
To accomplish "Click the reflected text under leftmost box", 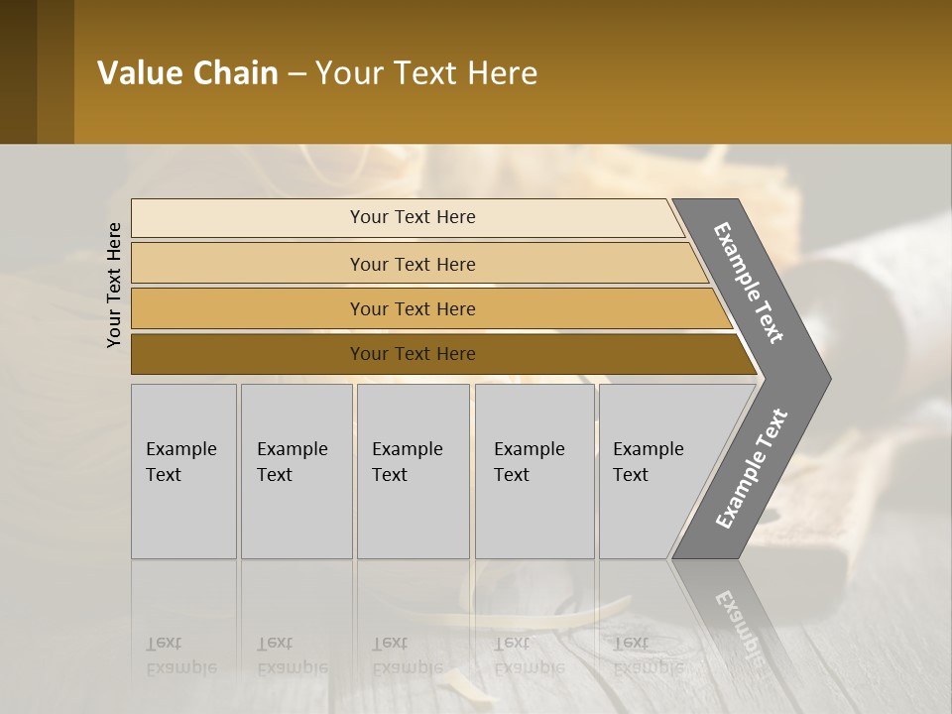I will click(181, 654).
